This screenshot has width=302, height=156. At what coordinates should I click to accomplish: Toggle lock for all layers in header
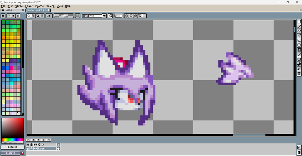pos(32,145)
